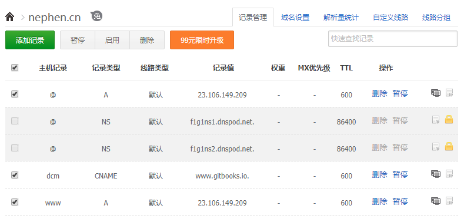Click 暂停 link for the @ A record

coord(400,94)
